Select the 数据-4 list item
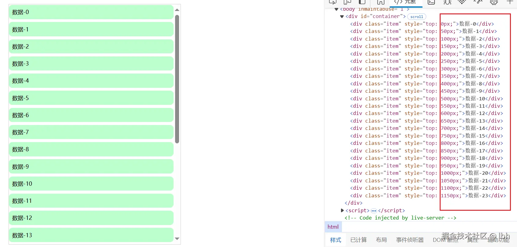The image size is (517, 247). click(91, 81)
